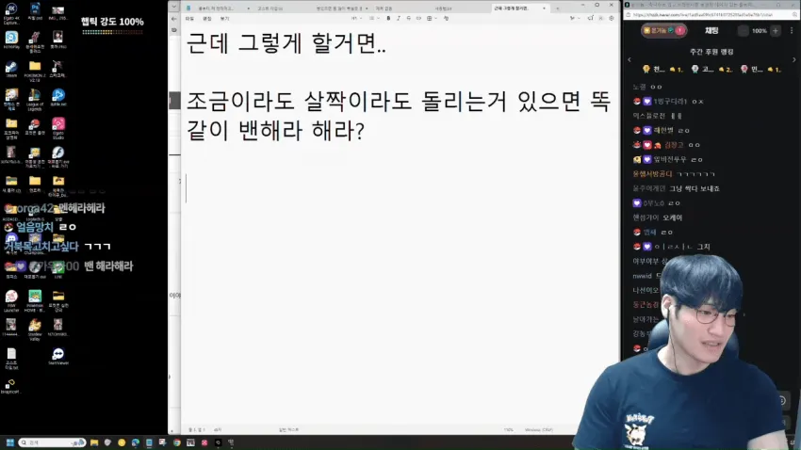The width and height of the screenshot is (801, 450).
Task: Click chat message '오케이'
Action: click(672, 217)
